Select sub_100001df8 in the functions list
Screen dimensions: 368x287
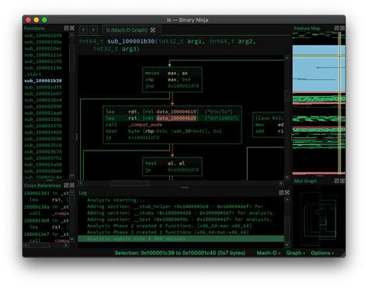tap(43, 87)
